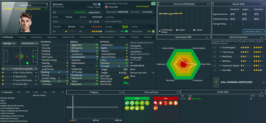
Task: Click the first green Pros icon
Action: coord(127,103)
